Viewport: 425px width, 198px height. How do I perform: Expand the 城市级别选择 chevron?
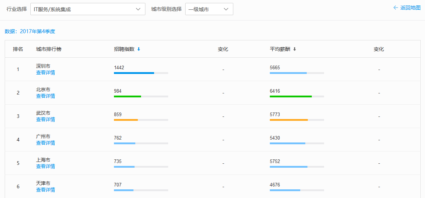click(x=226, y=9)
